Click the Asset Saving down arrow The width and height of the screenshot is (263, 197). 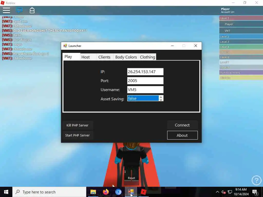click(x=161, y=100)
